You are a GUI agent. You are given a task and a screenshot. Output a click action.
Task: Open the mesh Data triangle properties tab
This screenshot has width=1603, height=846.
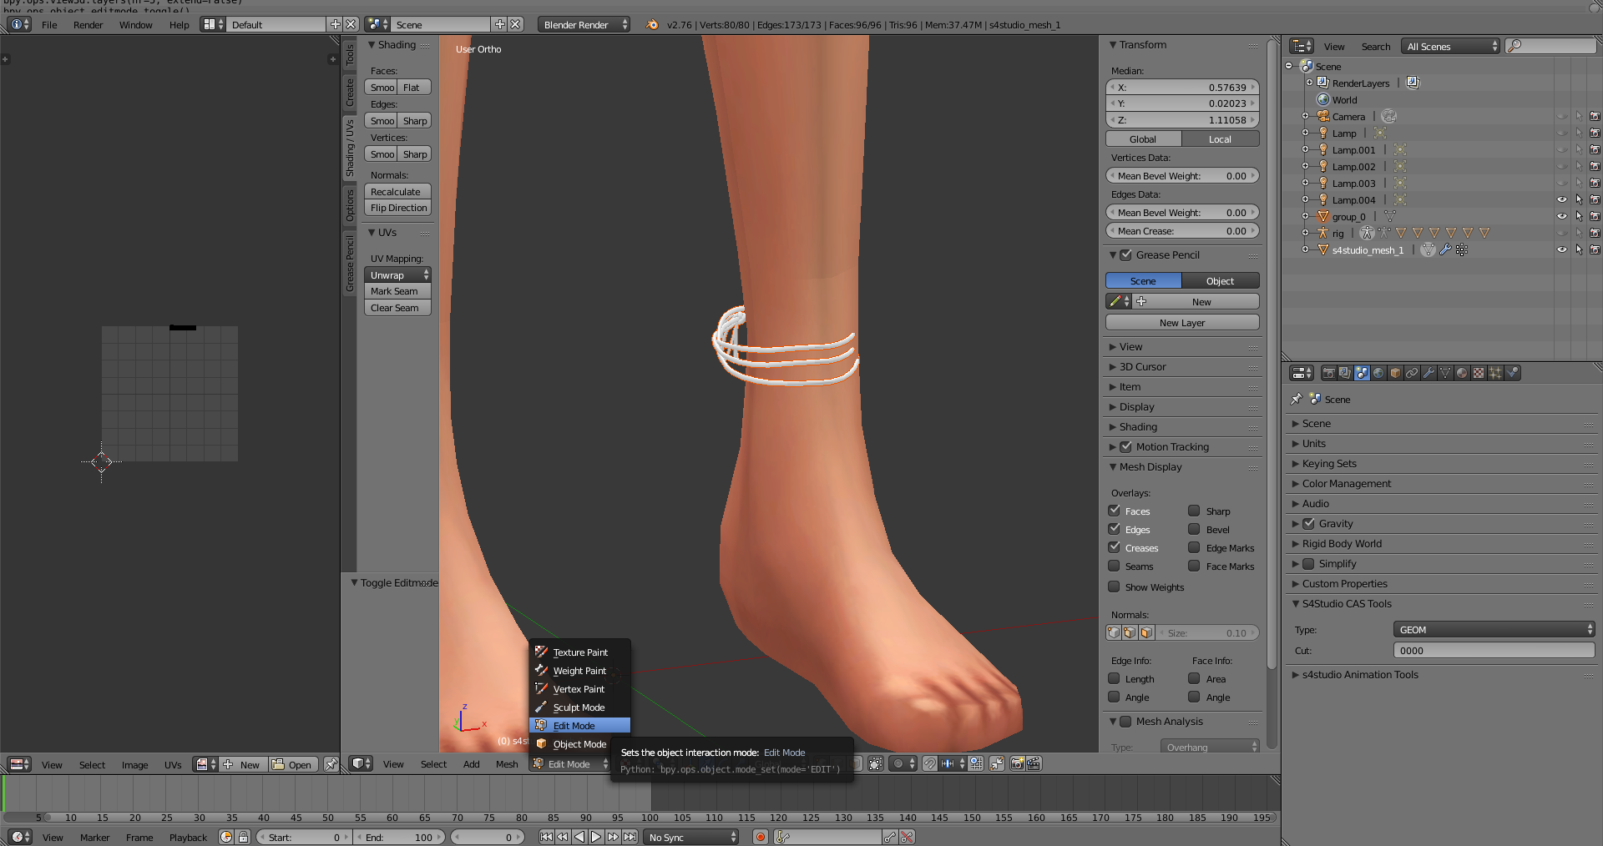click(1445, 373)
